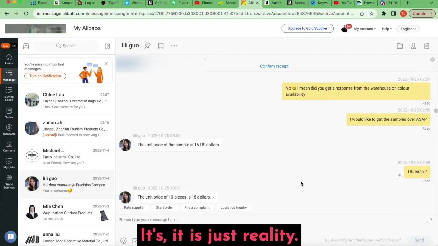Click the Send message button
438x246 pixels.
pyautogui.click(x=419, y=240)
